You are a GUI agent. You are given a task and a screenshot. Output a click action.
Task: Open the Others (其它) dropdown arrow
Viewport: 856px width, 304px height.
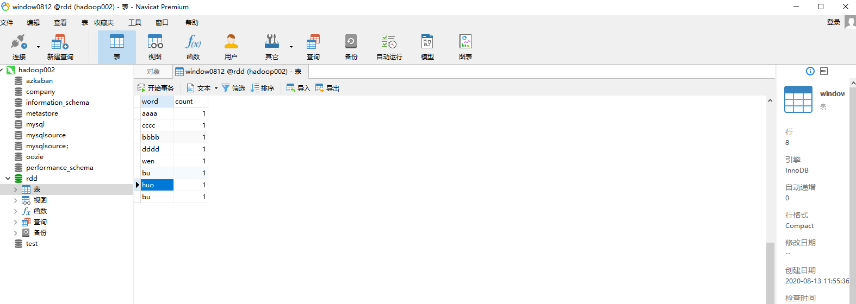(x=291, y=47)
